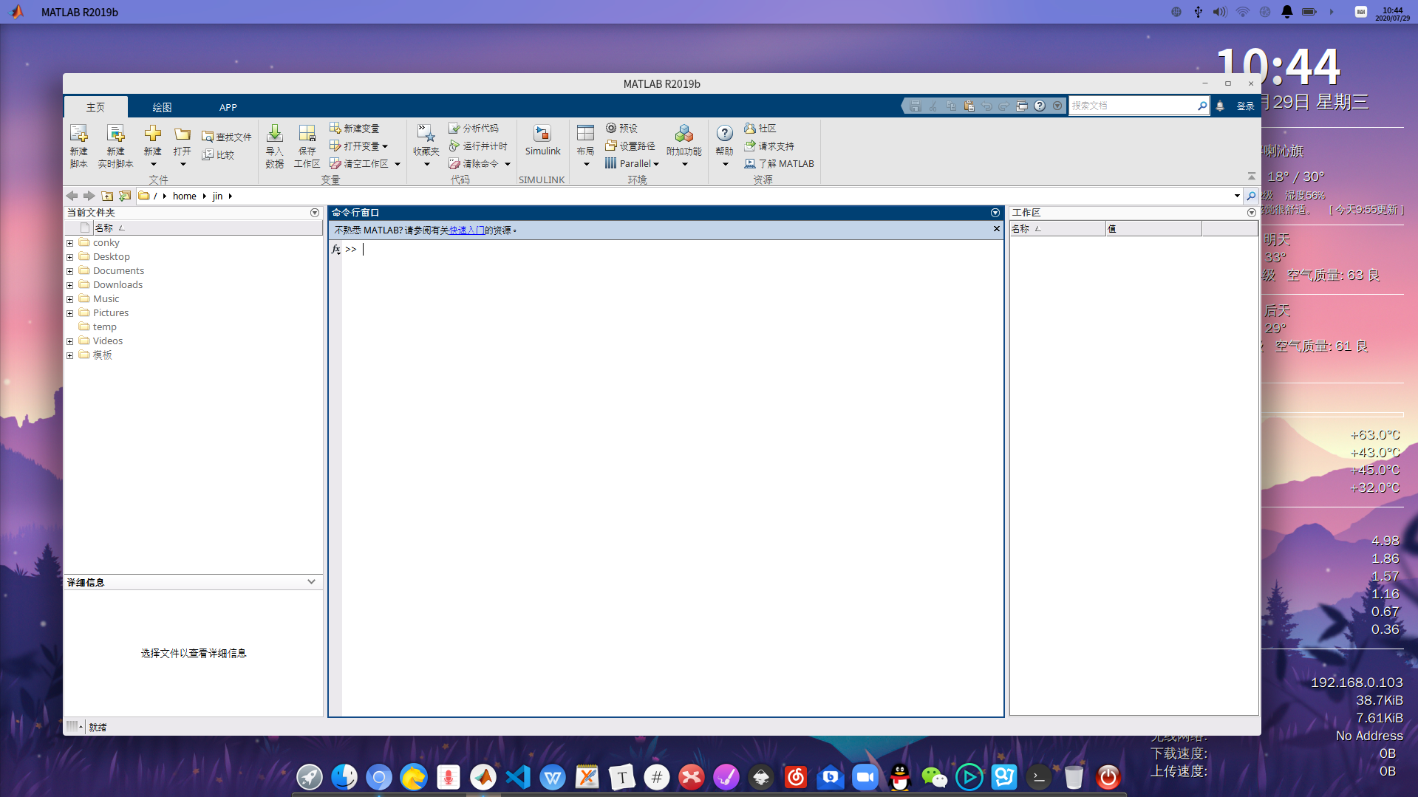The image size is (1418, 797).
Task: Click 新建变量 new variable
Action: tap(354, 129)
